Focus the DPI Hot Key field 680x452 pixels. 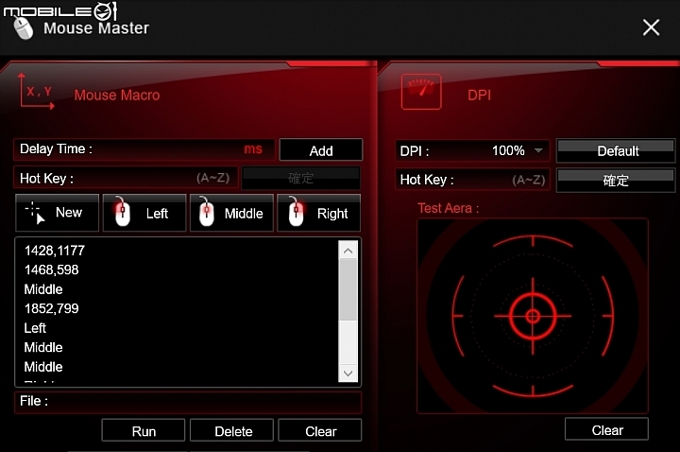point(473,180)
